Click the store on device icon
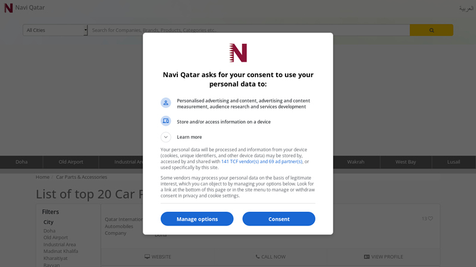Screen dimensions: 476x267 click(166, 121)
